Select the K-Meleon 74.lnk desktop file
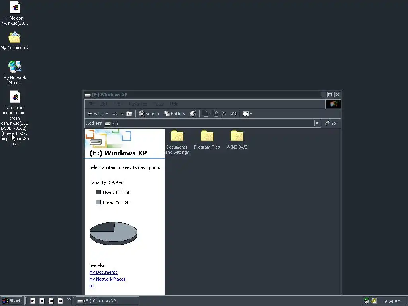This screenshot has height=306, width=408. 15,13
